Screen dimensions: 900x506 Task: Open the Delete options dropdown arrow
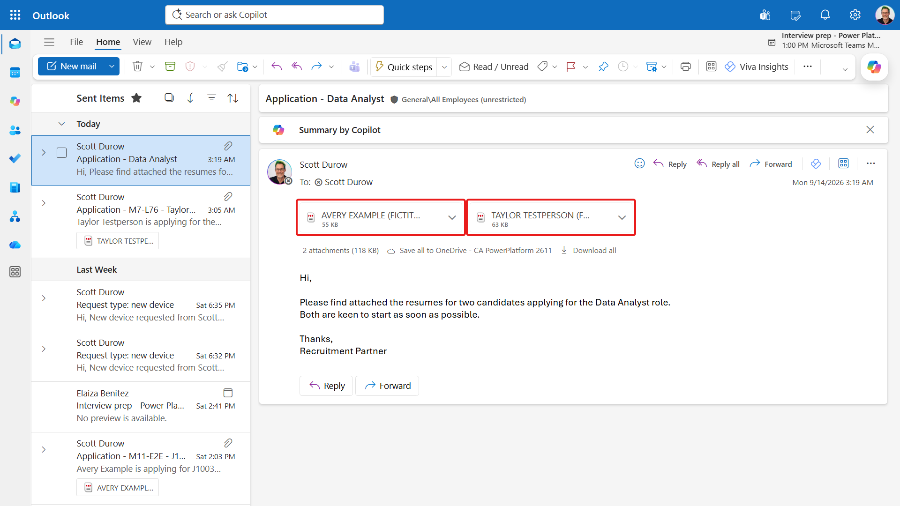pyautogui.click(x=152, y=67)
